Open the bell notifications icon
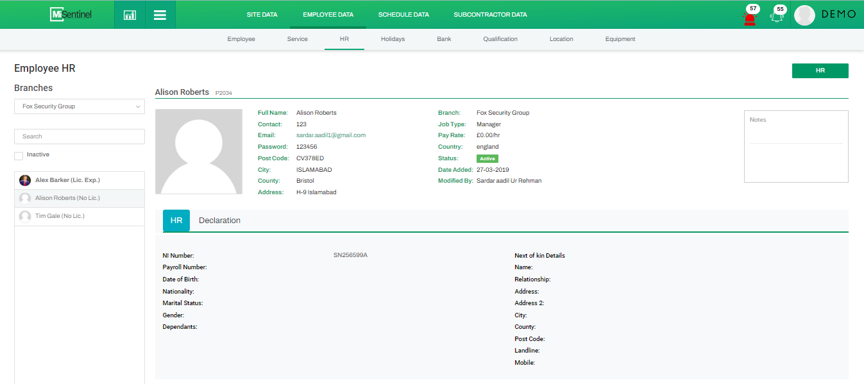The image size is (864, 384). tap(777, 17)
